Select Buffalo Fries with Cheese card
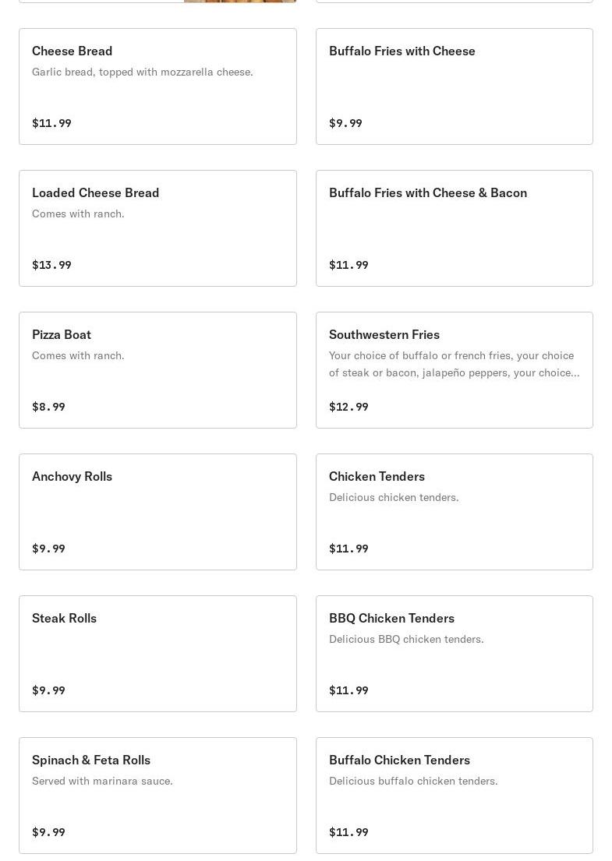This screenshot has height=861, width=612. (455, 86)
